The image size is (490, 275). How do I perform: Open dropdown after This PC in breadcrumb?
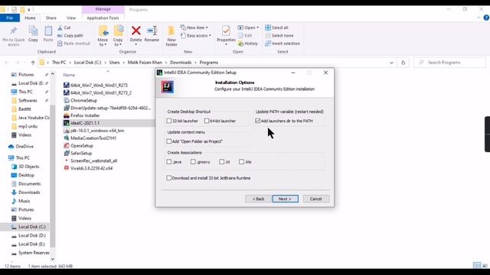[x=70, y=63]
